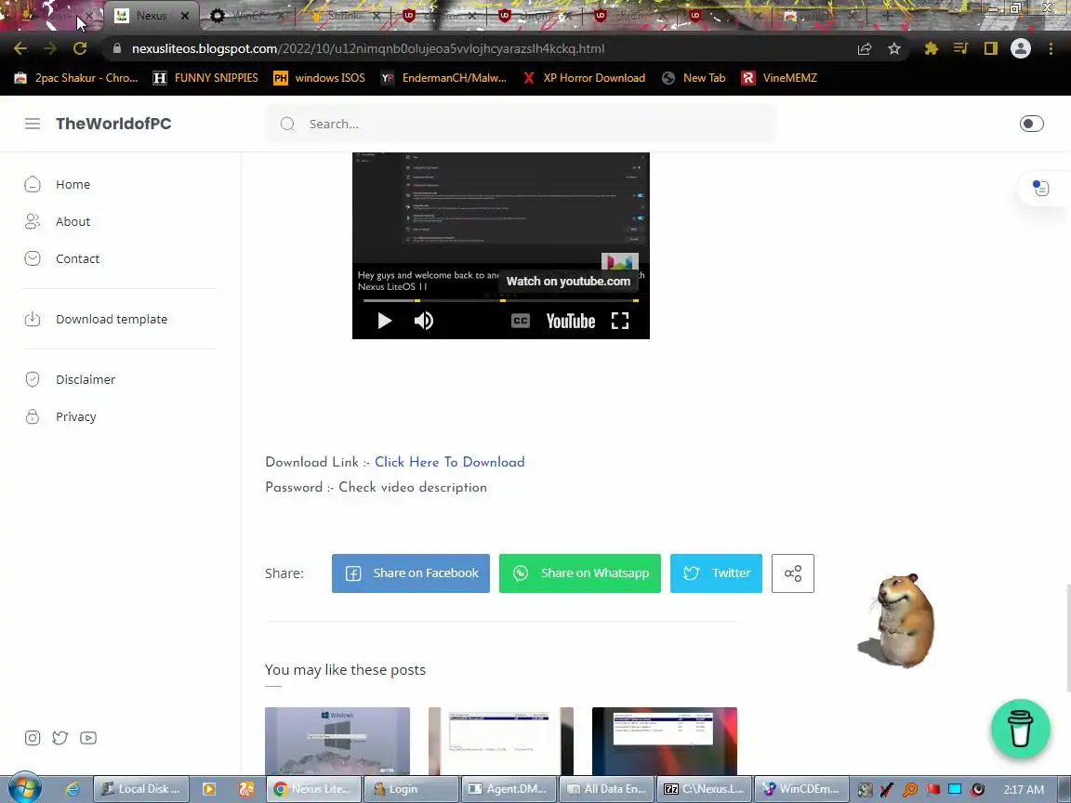Open XP Horror Download bookmark

pos(584,78)
